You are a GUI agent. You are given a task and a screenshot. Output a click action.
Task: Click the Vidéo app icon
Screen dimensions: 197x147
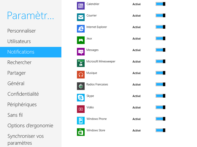tap(81, 109)
